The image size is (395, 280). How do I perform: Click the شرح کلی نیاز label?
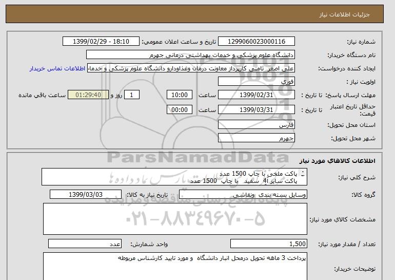357,177
